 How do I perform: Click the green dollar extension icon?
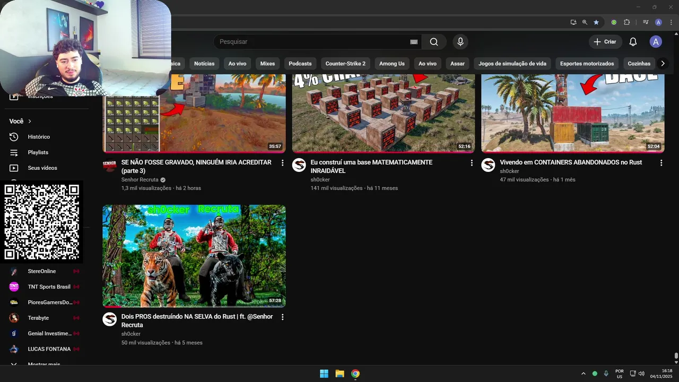click(614, 22)
